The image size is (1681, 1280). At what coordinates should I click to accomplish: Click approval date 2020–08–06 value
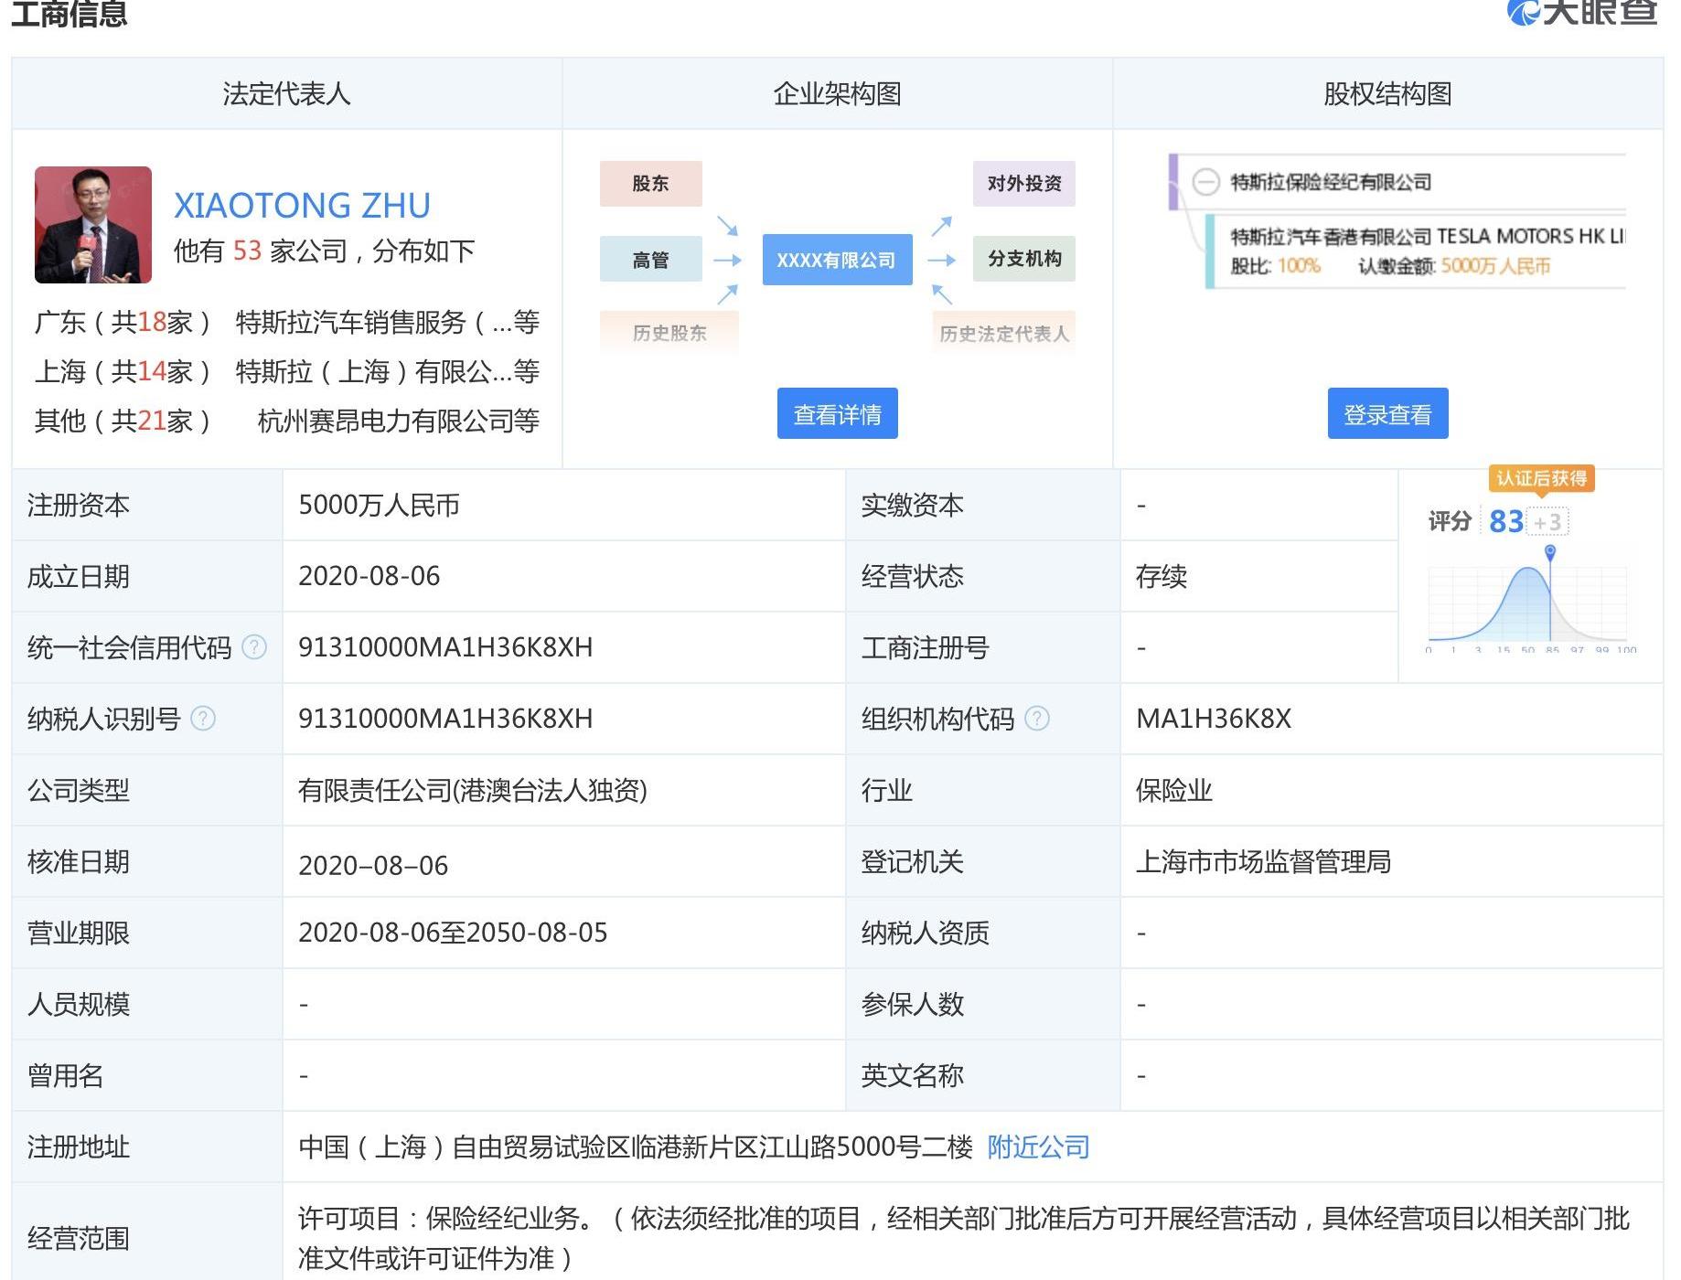coord(373,865)
